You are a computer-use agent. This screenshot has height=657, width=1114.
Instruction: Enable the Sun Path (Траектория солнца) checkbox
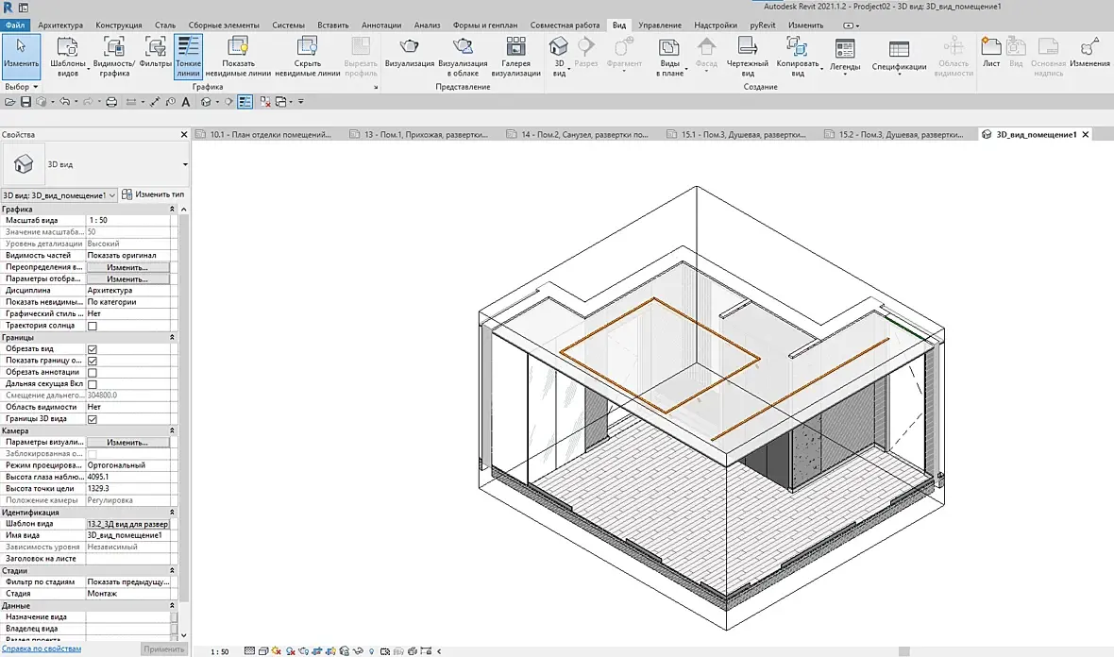93,326
